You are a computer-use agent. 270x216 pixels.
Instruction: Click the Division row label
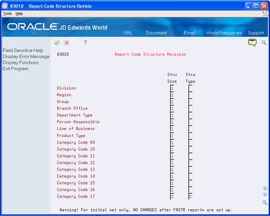[x=66, y=88]
